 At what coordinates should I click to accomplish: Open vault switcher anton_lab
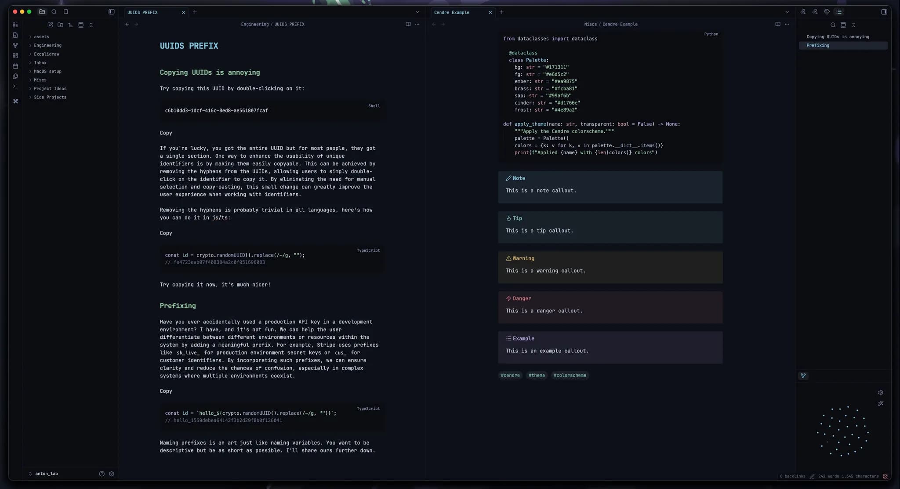(43, 474)
